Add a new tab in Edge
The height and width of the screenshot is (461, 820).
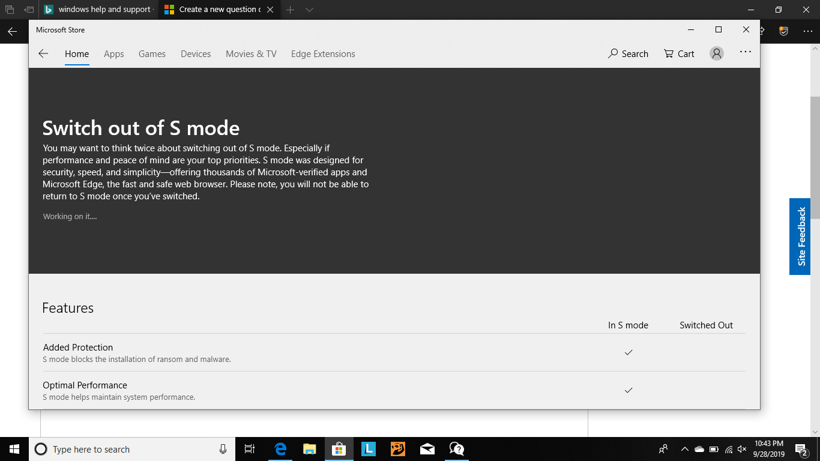click(290, 10)
